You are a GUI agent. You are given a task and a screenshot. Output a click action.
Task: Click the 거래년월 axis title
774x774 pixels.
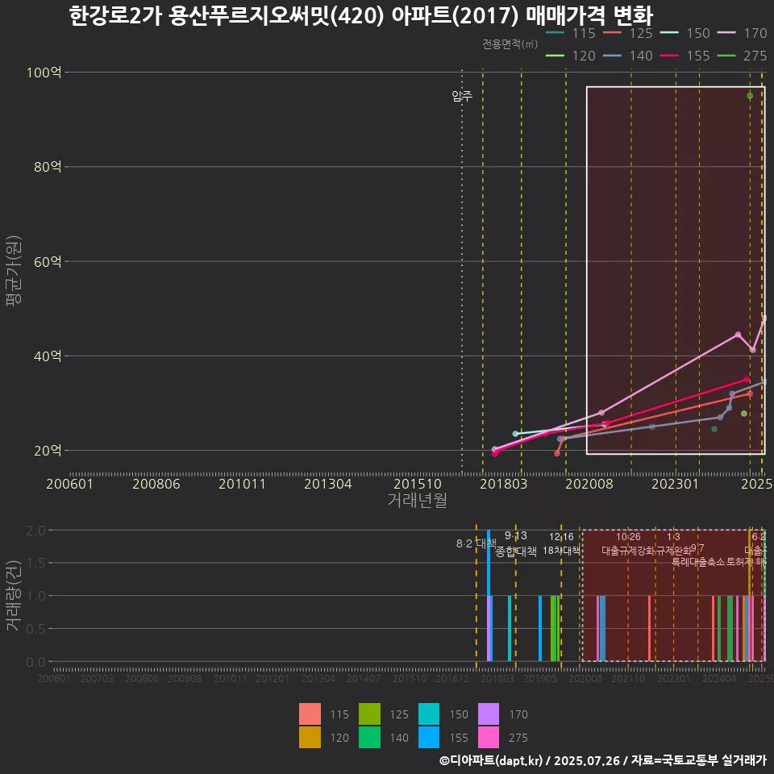[418, 500]
